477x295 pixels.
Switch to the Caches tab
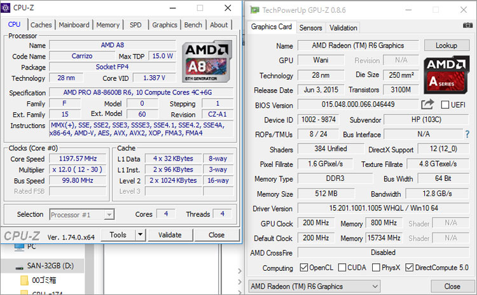tap(41, 25)
